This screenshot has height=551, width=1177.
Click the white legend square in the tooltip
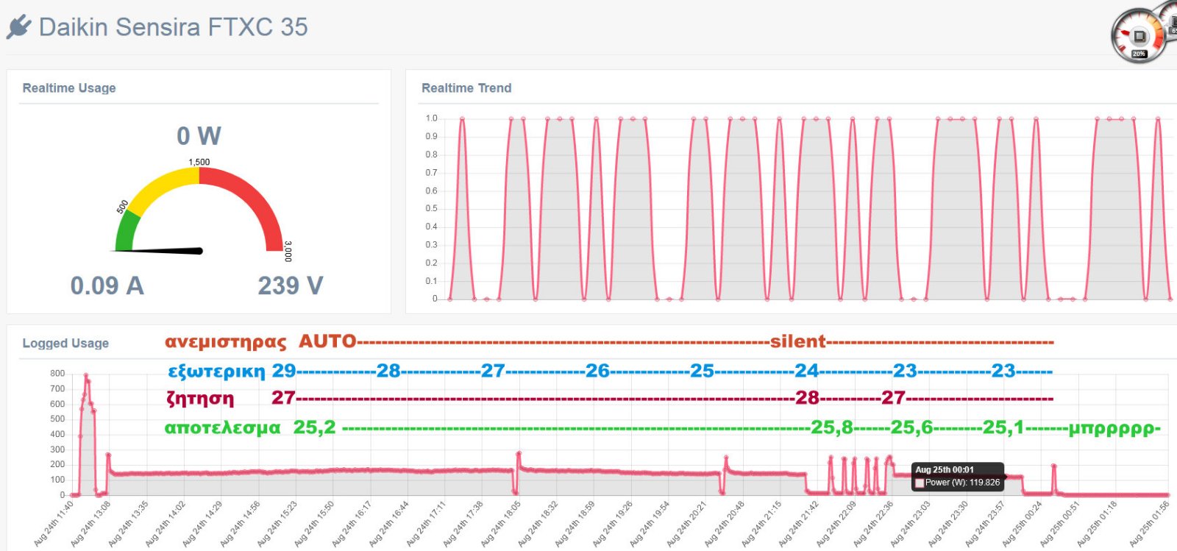(x=919, y=483)
